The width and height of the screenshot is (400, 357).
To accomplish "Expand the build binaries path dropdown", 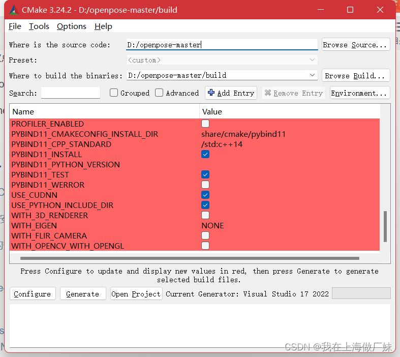I will [312, 75].
